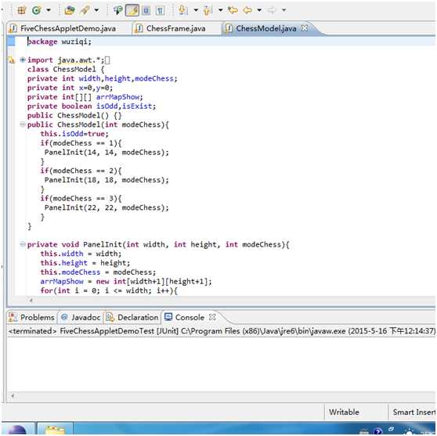Click the 'package wuziqi;' code line
The height and width of the screenshot is (436, 437).
(x=59, y=41)
